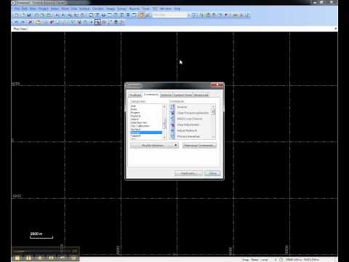Click the Rearrange Commands button
Viewport: 349px width, 262px height.
point(199,146)
